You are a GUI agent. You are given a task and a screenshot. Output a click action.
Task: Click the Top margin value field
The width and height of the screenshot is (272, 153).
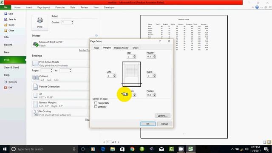pos(130,57)
